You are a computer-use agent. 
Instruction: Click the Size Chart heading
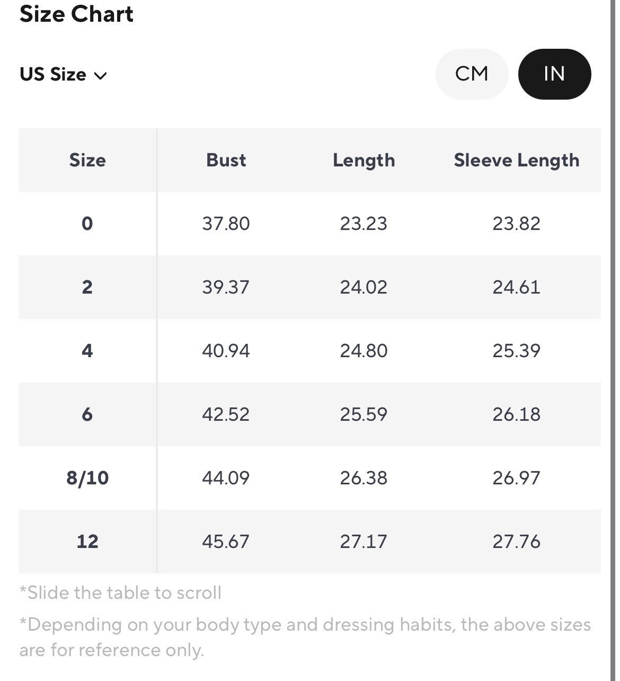pos(77,14)
